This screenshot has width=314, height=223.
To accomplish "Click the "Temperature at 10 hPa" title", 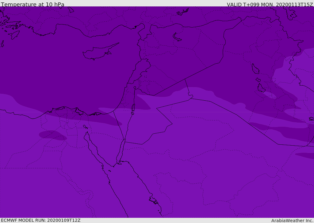I will pos(33,4).
